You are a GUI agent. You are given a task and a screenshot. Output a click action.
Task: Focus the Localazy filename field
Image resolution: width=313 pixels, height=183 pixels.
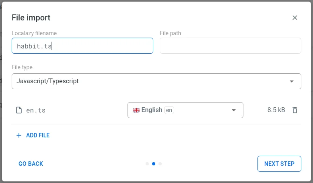(82, 46)
